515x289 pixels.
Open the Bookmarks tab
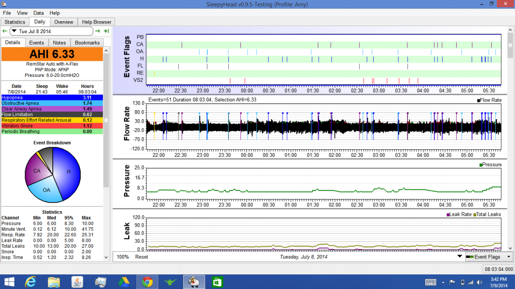click(x=88, y=43)
